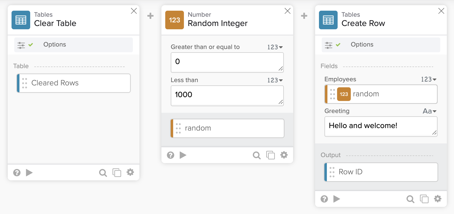Test the Create Row card with play icon
The width and height of the screenshot is (454, 214).
click(337, 199)
